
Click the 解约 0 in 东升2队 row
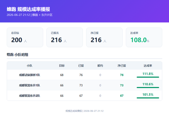tap(100, 96)
